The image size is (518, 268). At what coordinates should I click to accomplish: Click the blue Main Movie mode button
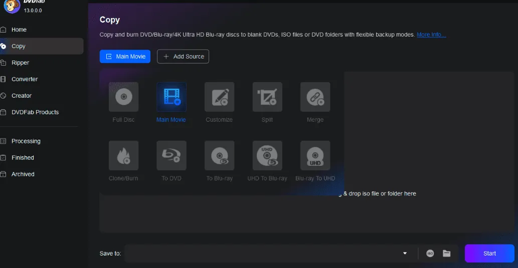pyautogui.click(x=125, y=57)
